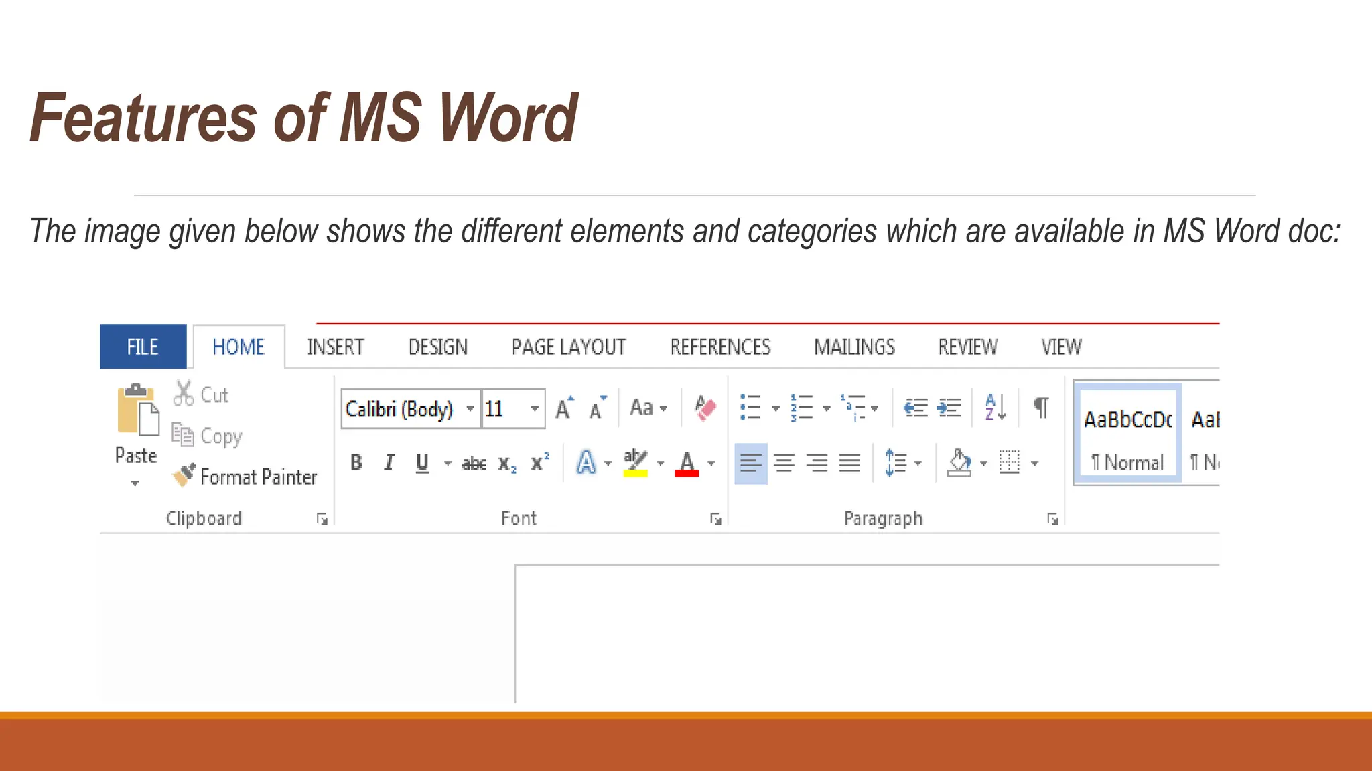1372x771 pixels.
Task: Open the PAGE LAYOUT tab
Action: point(568,347)
